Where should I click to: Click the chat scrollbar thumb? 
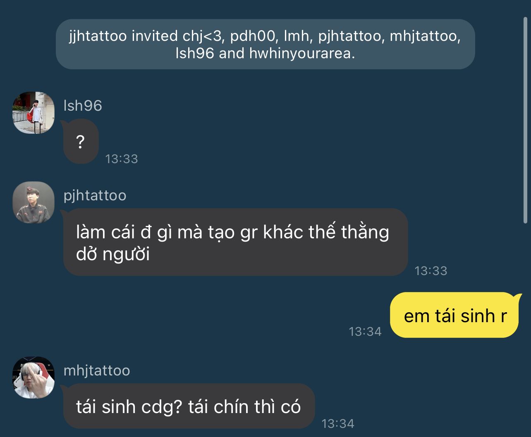coord(526,120)
